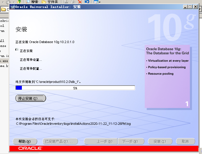Close the Oracle Installer window
202x154 pixels.
click(x=196, y=7)
